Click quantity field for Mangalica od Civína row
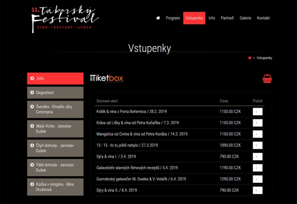297x204 pixels. [258, 134]
